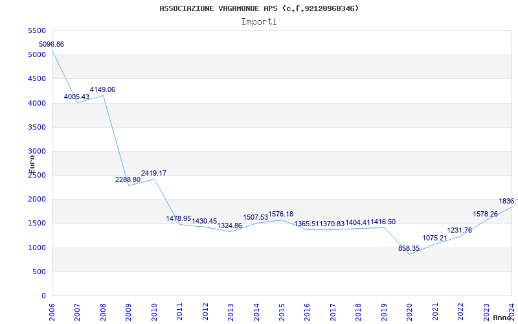The image size is (518, 324).
Task: Click the 1404.41 data label
Action: pos(357,222)
